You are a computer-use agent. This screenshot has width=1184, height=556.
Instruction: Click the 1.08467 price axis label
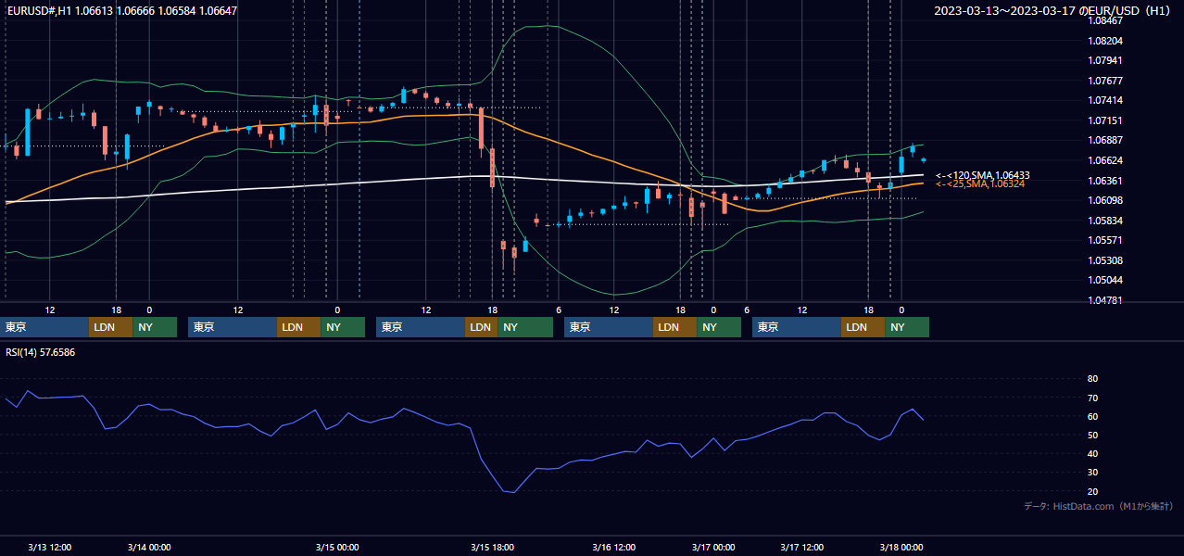[x=1105, y=20]
